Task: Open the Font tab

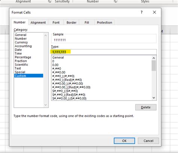Action: [56, 23]
